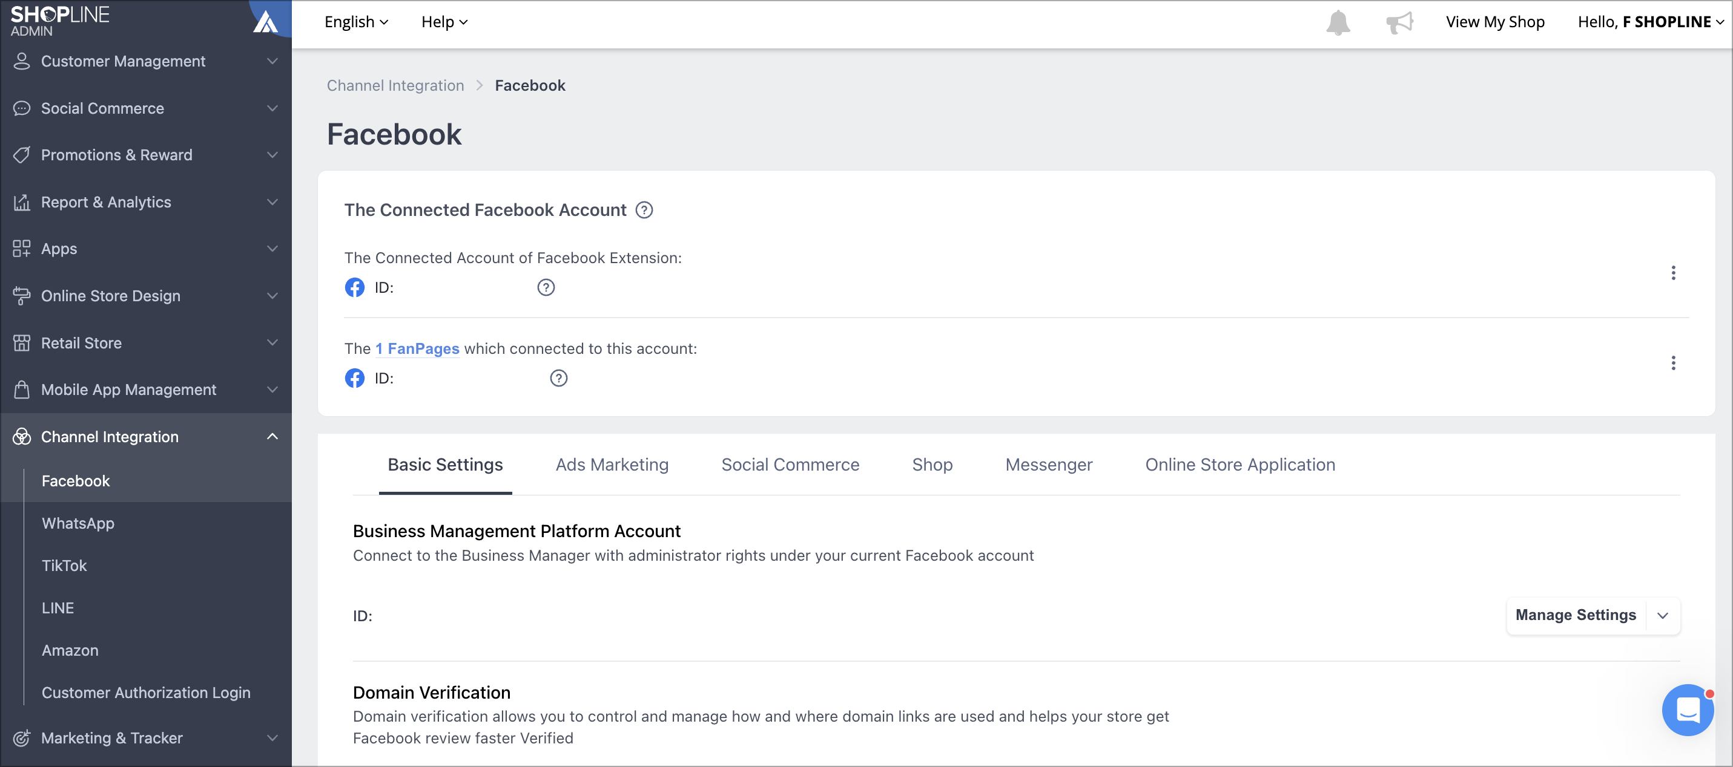This screenshot has height=767, width=1733.
Task: Expand Online Store Design section
Action: point(272,296)
